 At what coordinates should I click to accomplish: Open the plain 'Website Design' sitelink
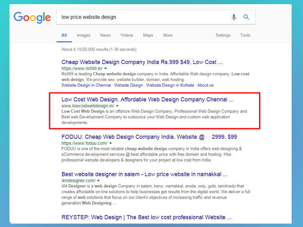[x=128, y=86]
